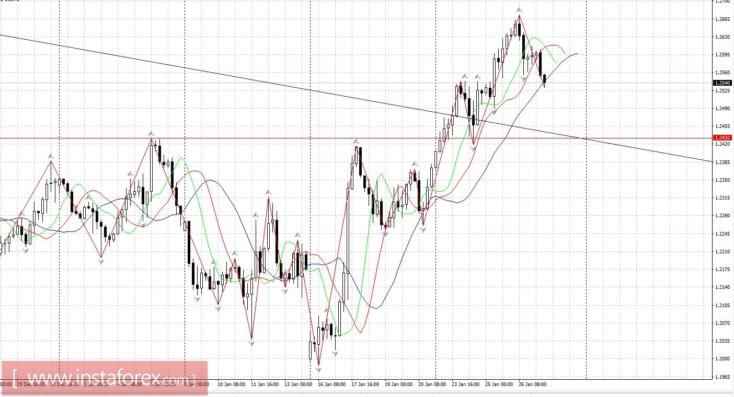Select the 1.2105 value on price scale
The height and width of the screenshot is (397, 734).
point(722,306)
